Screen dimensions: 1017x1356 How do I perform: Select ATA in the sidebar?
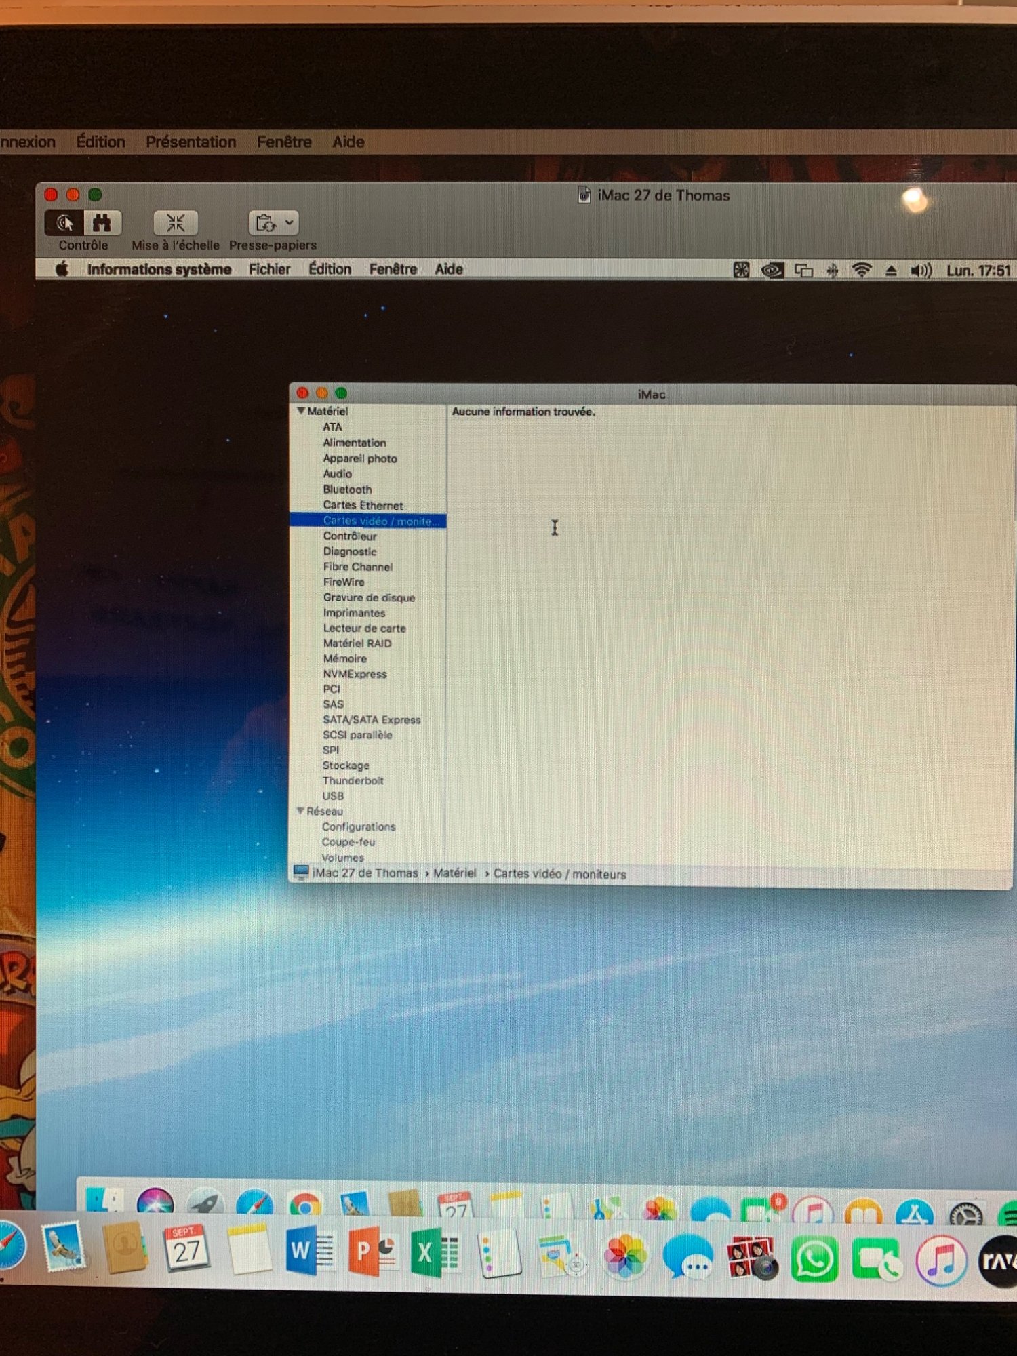point(332,427)
